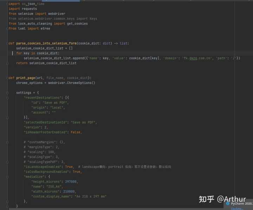
Task: Click the 297000 height_microns value
Action: pos(71,182)
